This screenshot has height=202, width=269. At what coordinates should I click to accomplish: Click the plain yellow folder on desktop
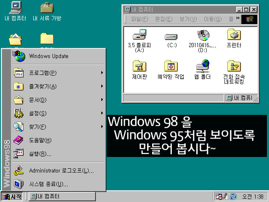pyautogui.click(x=47, y=39)
